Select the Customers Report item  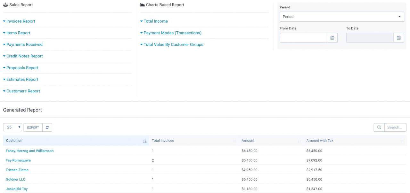(23, 91)
